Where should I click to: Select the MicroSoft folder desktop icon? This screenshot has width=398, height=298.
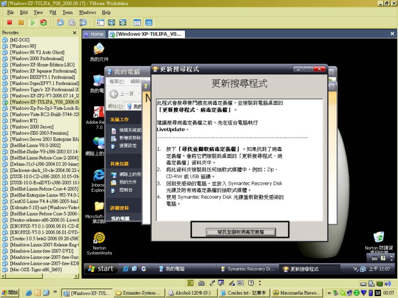[95, 213]
